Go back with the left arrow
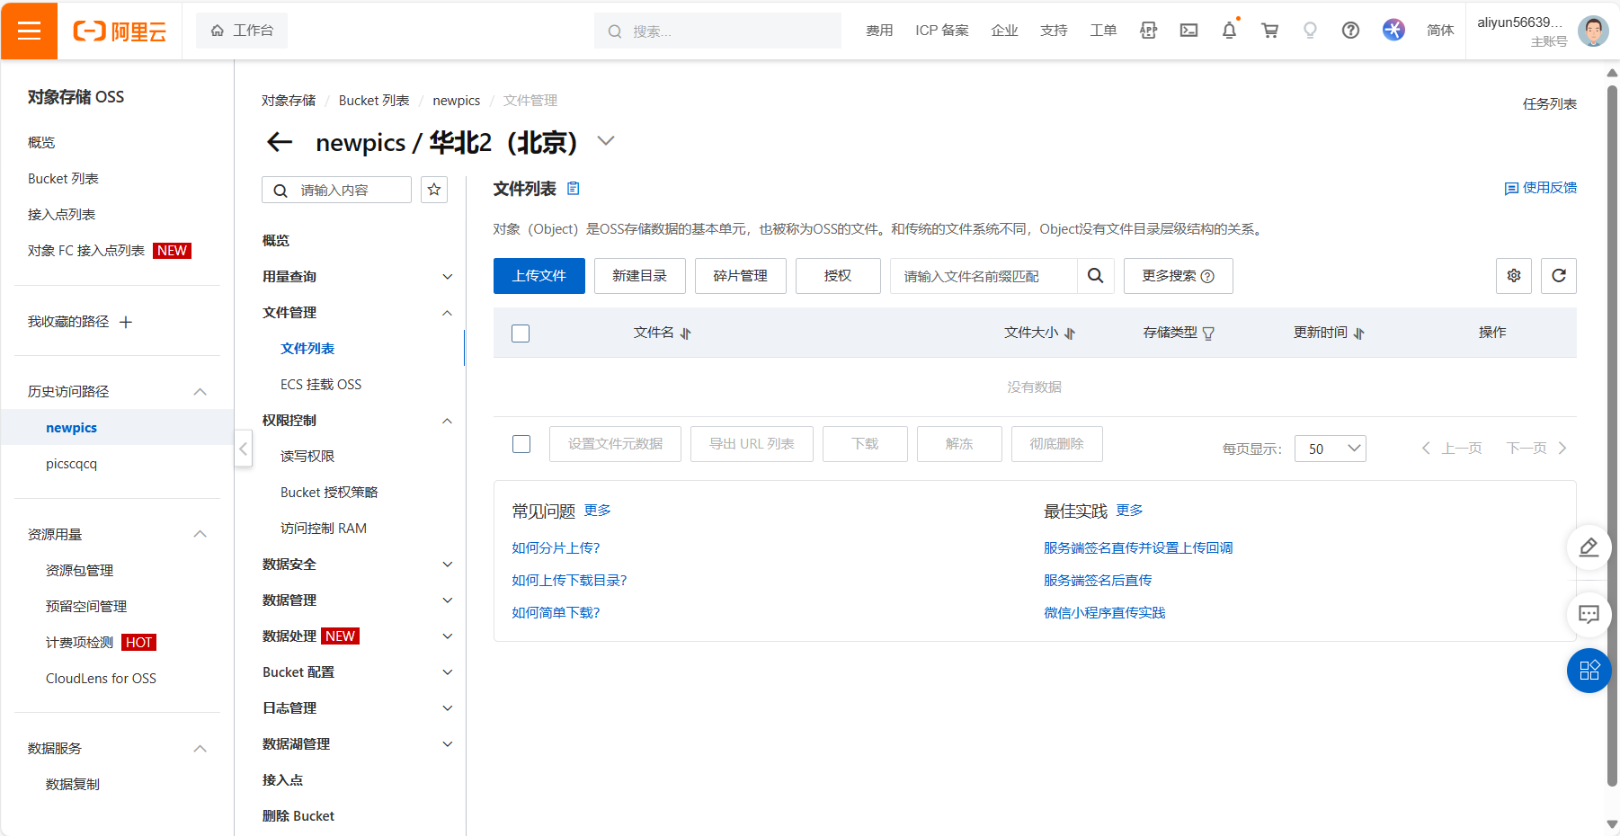Viewport: 1620px width, 836px height. [x=280, y=142]
